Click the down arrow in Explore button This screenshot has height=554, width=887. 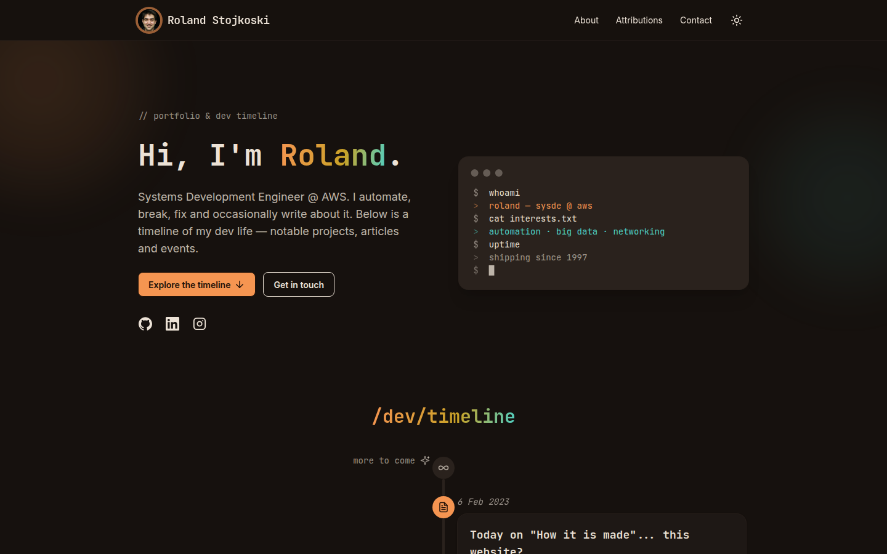coord(240,284)
